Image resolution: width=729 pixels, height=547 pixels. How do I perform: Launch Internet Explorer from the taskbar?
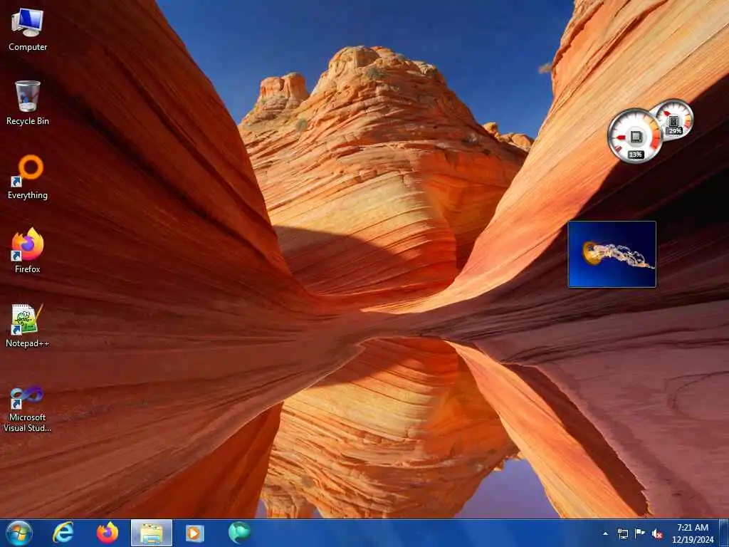pos(63,533)
